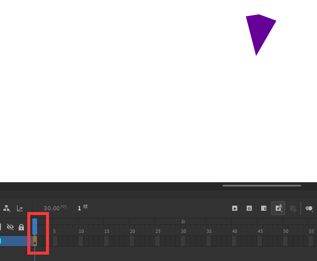317x261 pixels.
Task: Toggle lock all layers padlock icon
Action: (21, 227)
